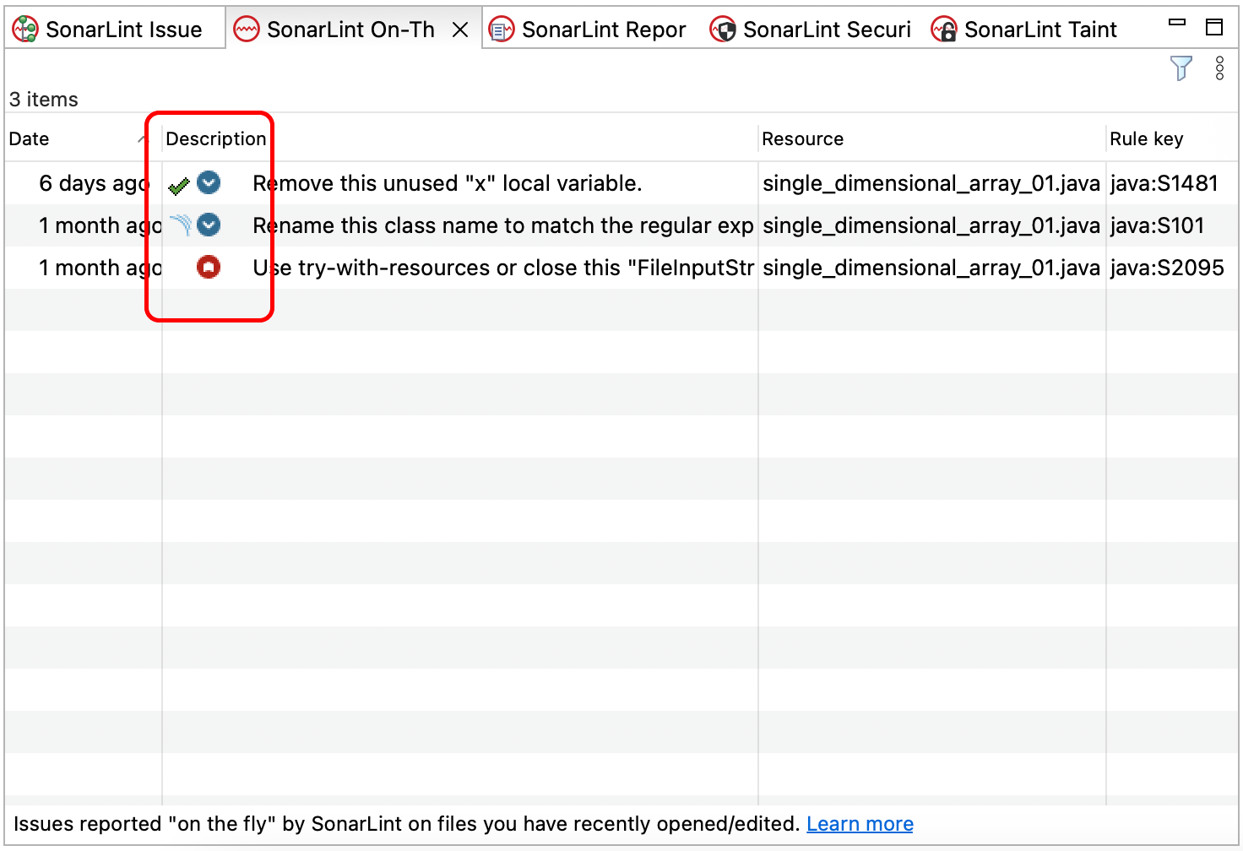Click the SonarLint Taint lock icon
Viewport: 1243px width, 851px height.
[x=944, y=30]
